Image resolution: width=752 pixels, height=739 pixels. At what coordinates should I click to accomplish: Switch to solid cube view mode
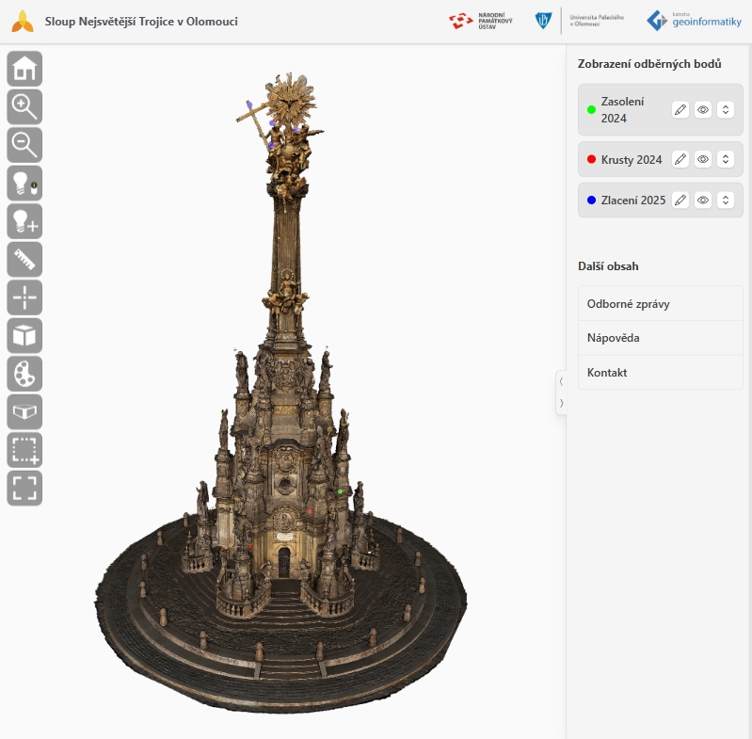point(24,336)
